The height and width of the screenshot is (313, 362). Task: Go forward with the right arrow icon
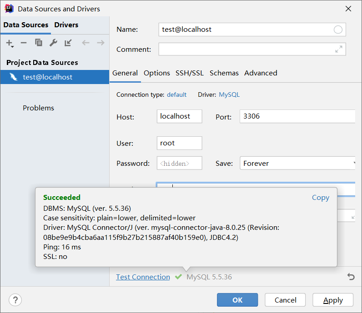[x=101, y=43]
